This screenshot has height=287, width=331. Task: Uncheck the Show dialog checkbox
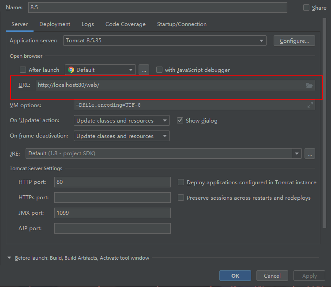[x=180, y=120]
